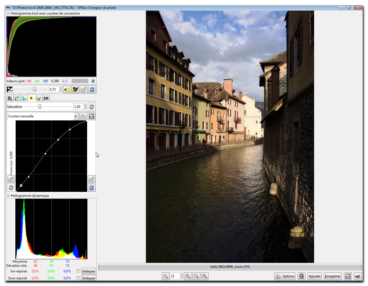368x286 pixels.
Task: Open the color management triangle tab
Action: pos(24,98)
